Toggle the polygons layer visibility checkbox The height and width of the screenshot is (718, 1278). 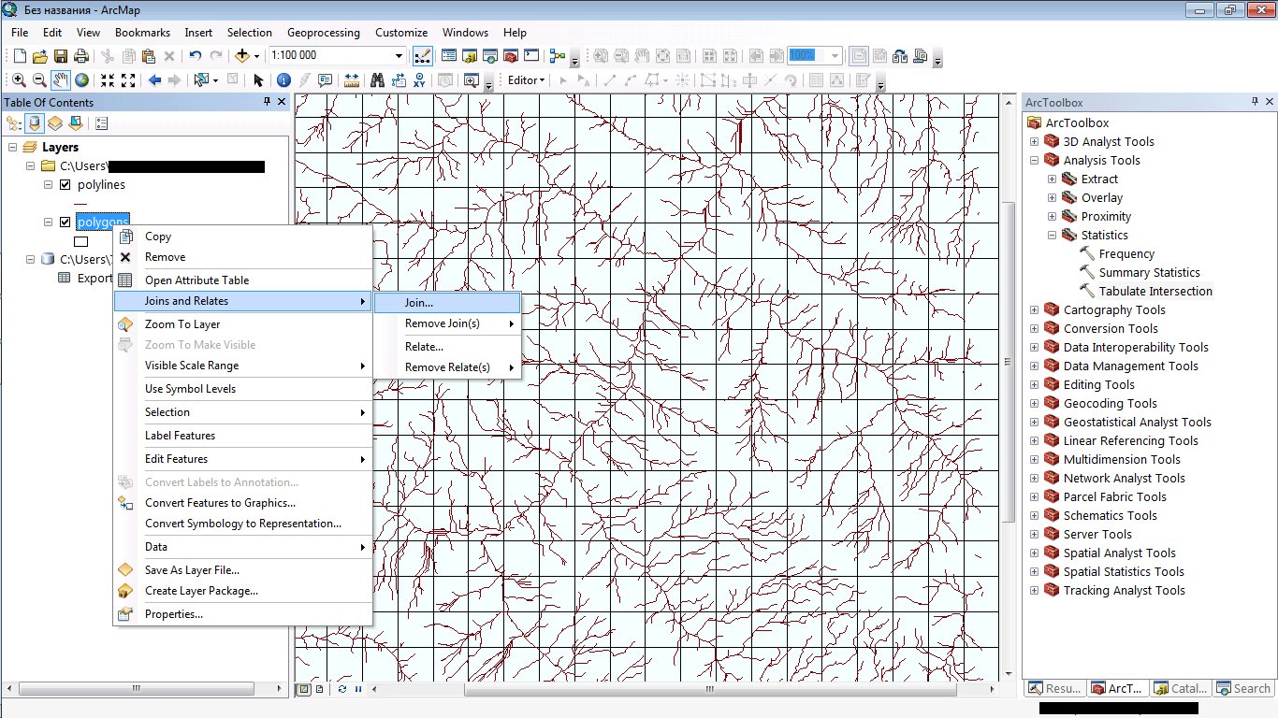pyautogui.click(x=65, y=223)
